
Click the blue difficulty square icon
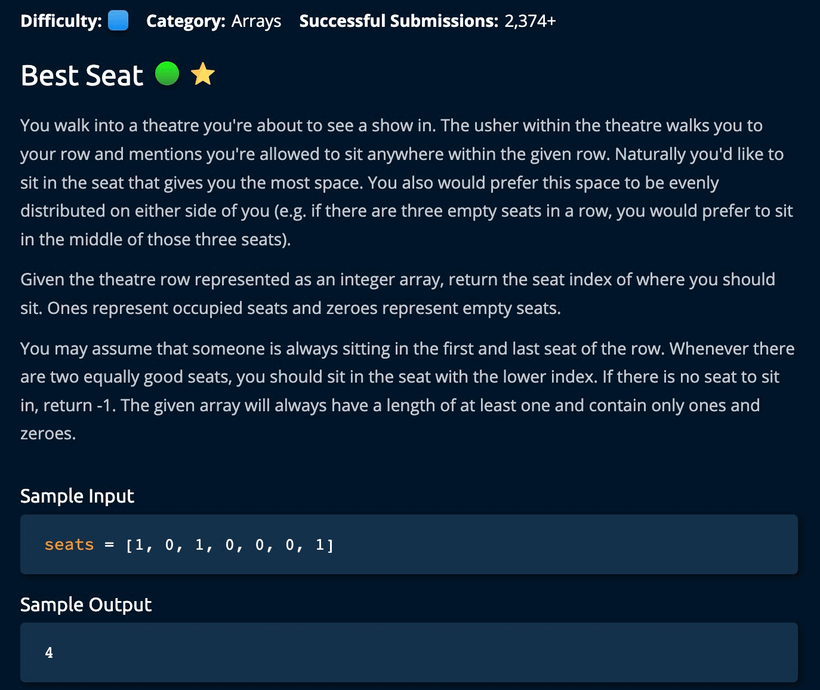[x=118, y=21]
